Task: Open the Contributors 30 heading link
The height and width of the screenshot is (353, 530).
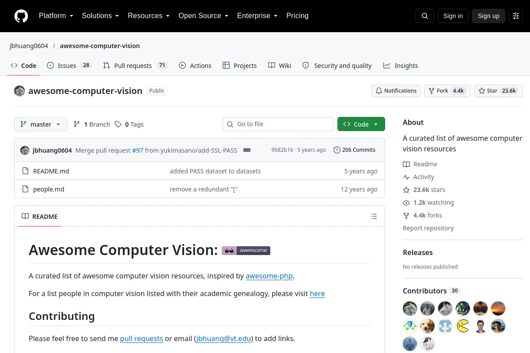Action: [432, 291]
